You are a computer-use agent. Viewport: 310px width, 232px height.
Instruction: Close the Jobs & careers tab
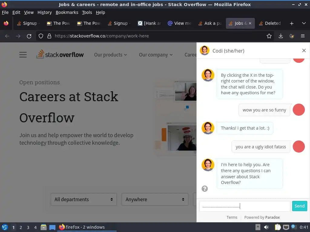(x=250, y=23)
